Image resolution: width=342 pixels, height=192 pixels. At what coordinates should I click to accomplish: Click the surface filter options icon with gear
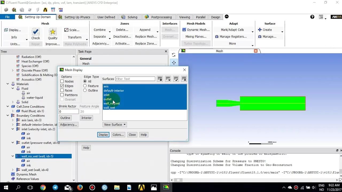[x=160, y=79]
